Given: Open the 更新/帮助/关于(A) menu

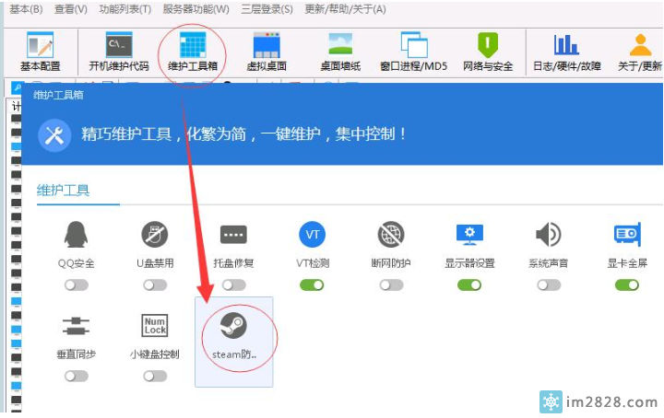Looking at the screenshot, I should [345, 9].
